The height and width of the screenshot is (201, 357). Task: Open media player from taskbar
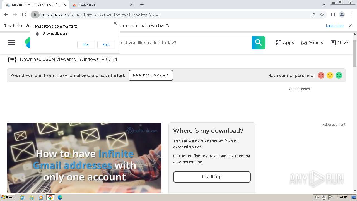pyautogui.click(x=41, y=197)
